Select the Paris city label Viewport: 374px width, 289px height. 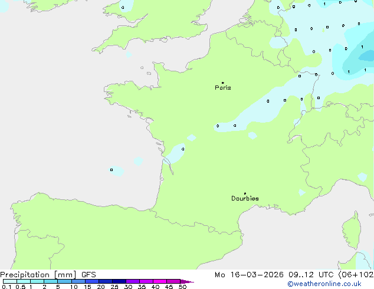(223, 88)
